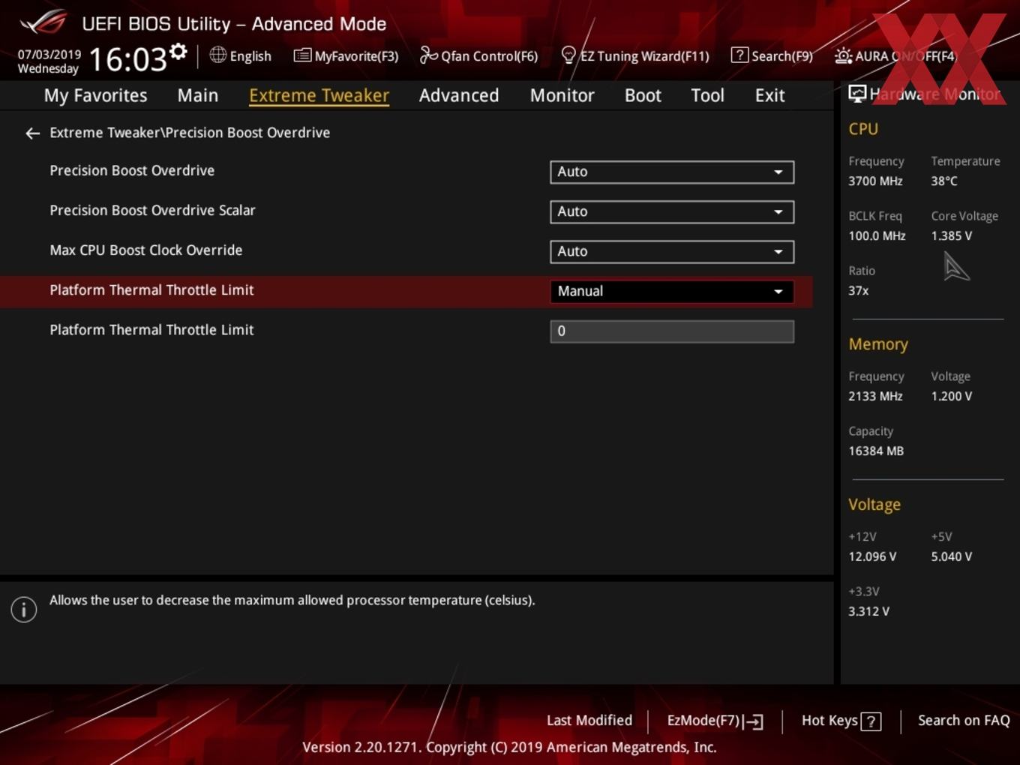The width and height of the screenshot is (1020, 765).
Task: Click the time 16:03
Action: [127, 59]
